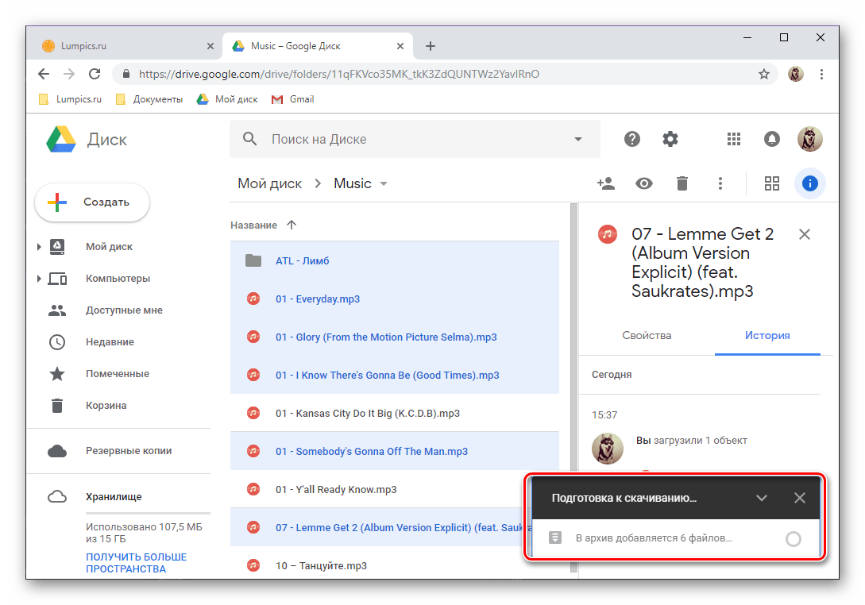This screenshot has width=865, height=605.
Task: Click the Create button
Action: point(92,202)
